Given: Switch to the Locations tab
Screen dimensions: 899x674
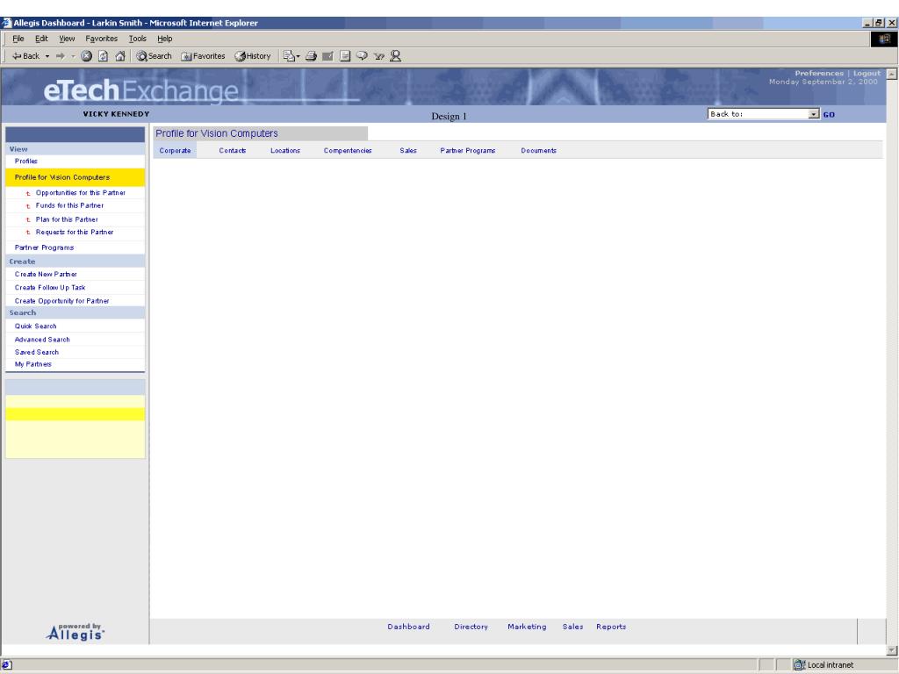Looking at the screenshot, I should [x=285, y=151].
